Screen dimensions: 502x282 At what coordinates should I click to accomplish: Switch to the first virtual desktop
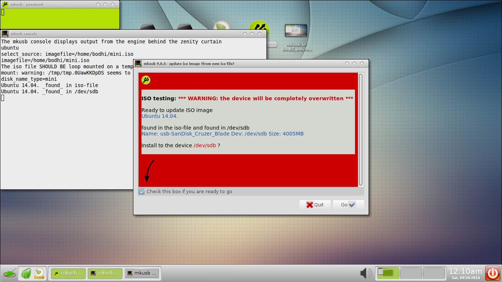tap(388, 273)
